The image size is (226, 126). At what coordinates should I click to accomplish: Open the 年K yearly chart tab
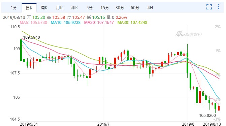pyautogui.click(x=74, y=8)
